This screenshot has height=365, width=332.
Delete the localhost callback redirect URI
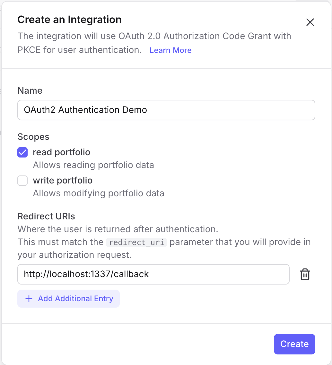tap(305, 274)
